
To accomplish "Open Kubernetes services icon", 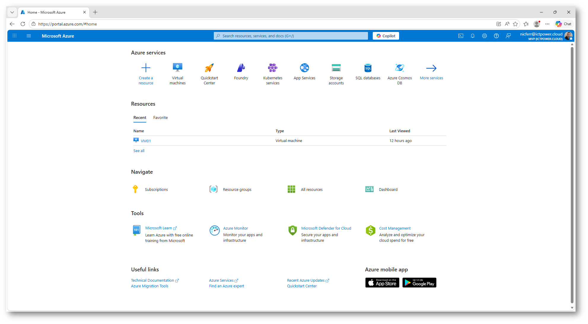I will [273, 68].
